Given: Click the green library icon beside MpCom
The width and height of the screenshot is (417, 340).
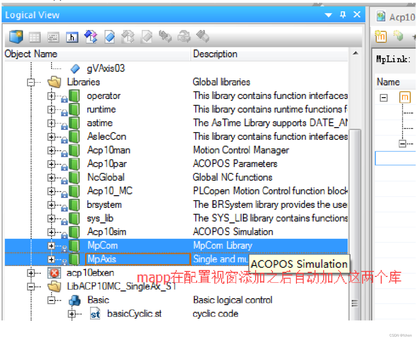Looking at the screenshot, I should tap(74, 246).
